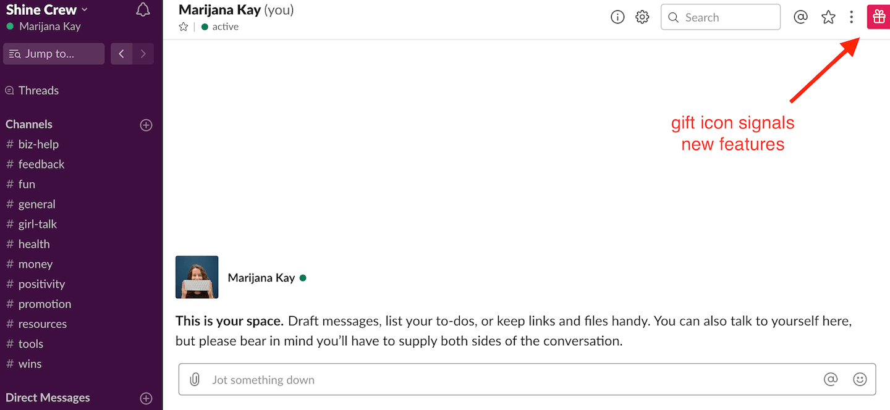Show conversation details info icon
Image resolution: width=890 pixels, height=410 pixels.
tap(617, 17)
